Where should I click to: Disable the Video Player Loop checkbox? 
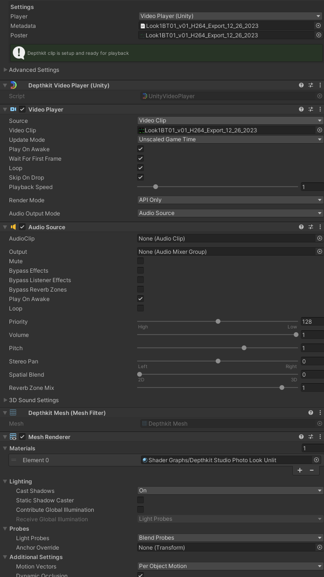point(140,168)
